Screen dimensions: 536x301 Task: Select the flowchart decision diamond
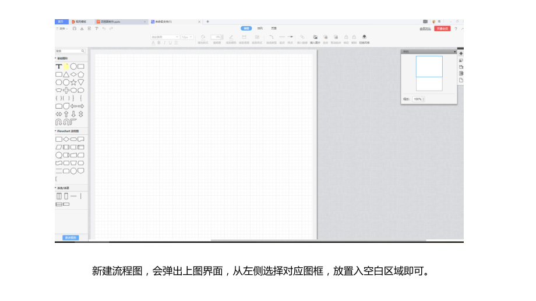click(x=66, y=139)
